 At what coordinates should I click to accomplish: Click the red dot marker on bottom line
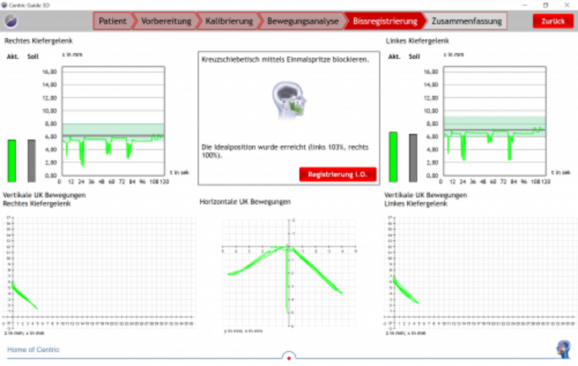point(288,357)
